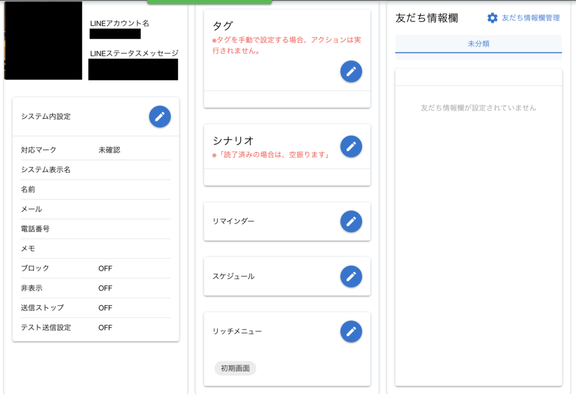Open the スケジュール edit pencil icon
The width and height of the screenshot is (576, 394).
click(351, 276)
